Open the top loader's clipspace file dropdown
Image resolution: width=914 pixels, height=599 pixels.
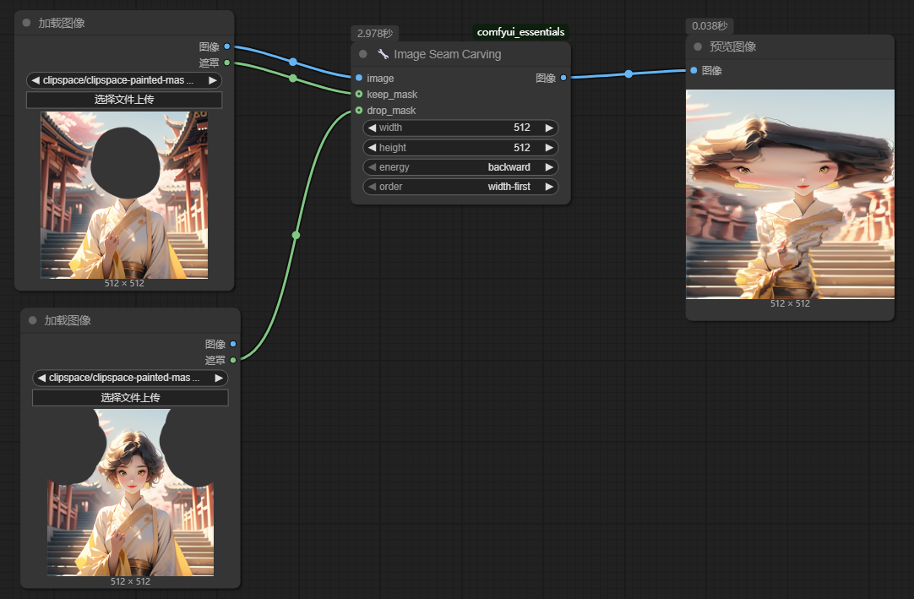124,80
